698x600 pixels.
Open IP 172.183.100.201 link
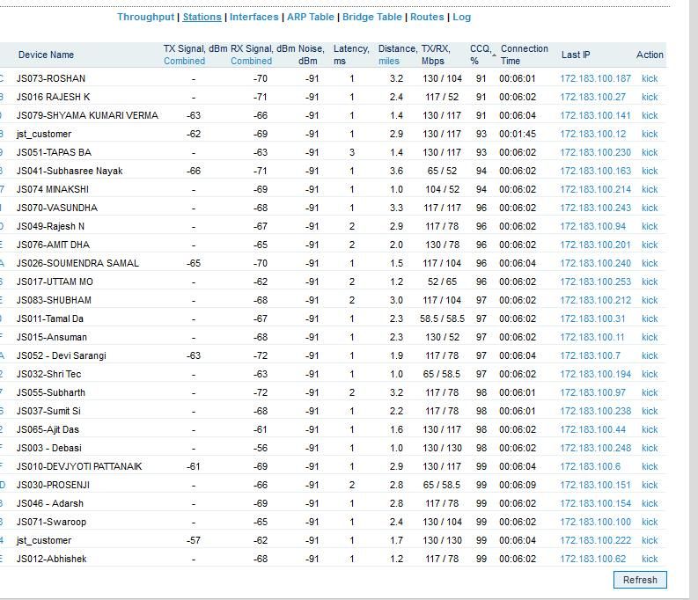click(596, 245)
